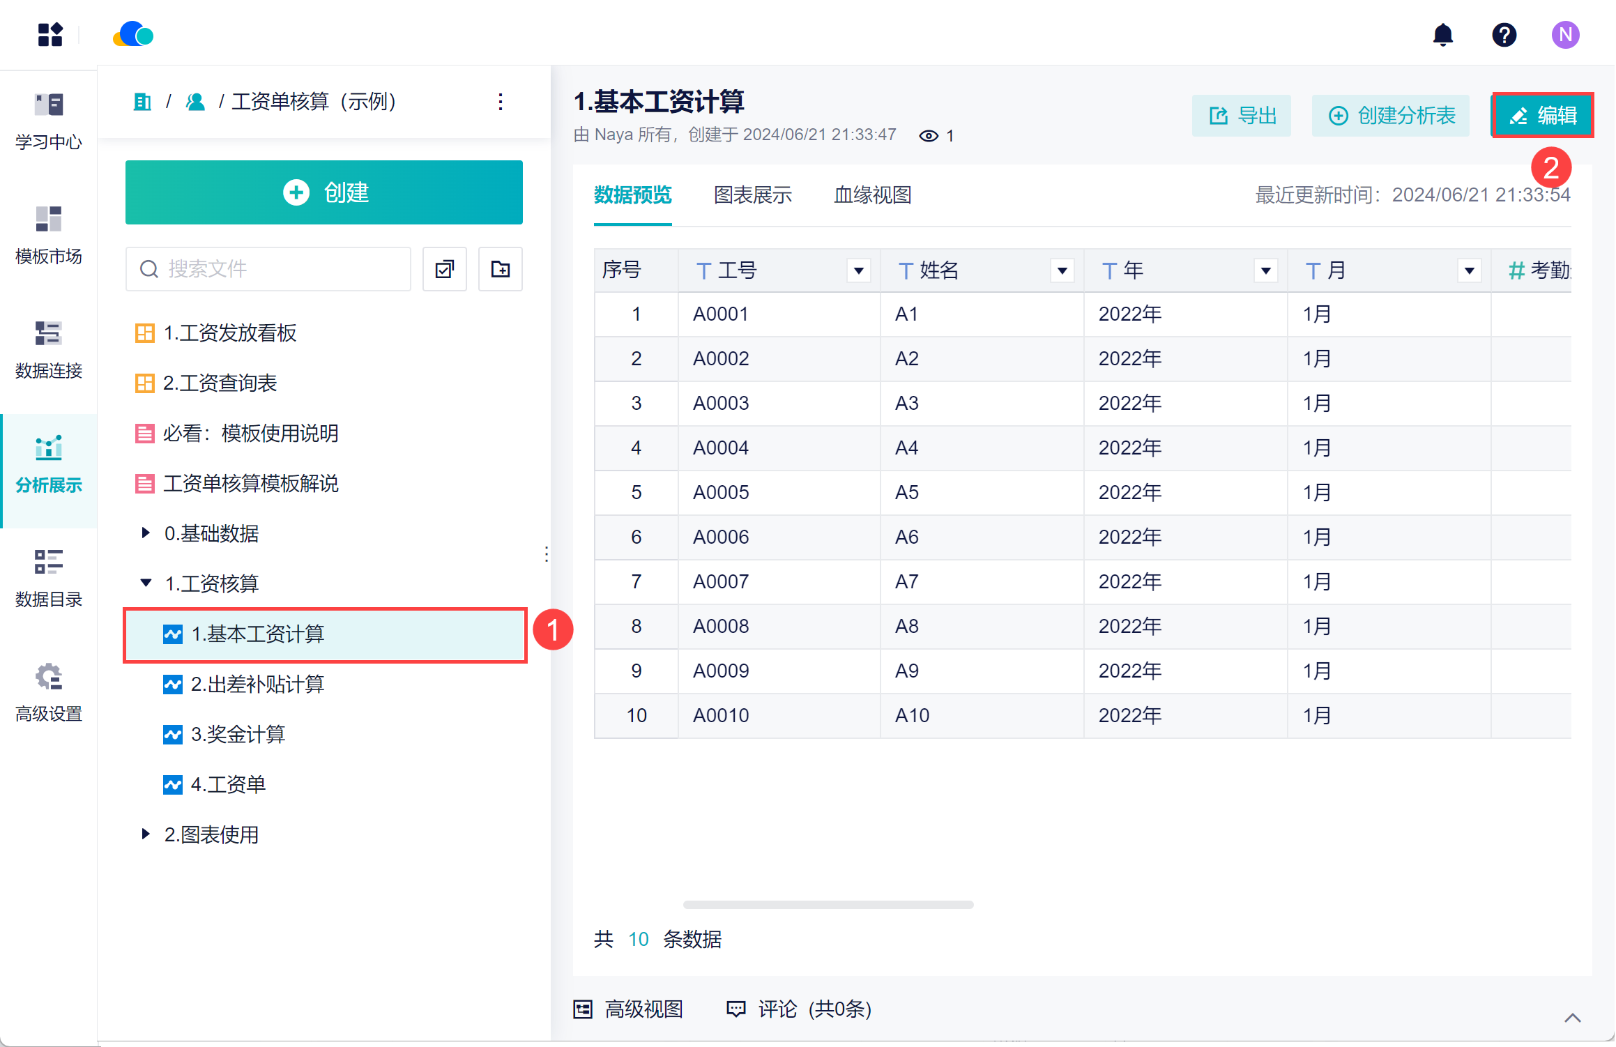Click the new folder icon
The width and height of the screenshot is (1616, 1047).
[x=500, y=269]
